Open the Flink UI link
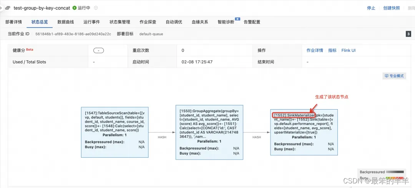 tap(348, 50)
